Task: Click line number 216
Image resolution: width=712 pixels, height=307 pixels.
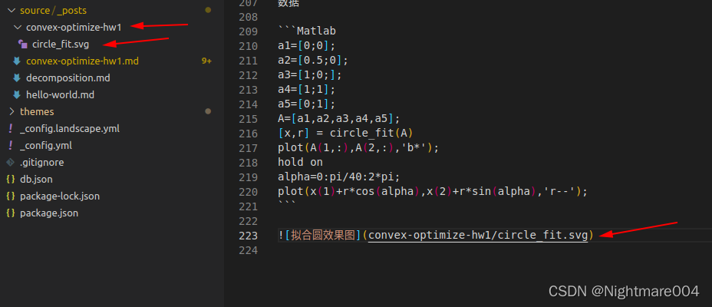Action: click(x=248, y=134)
